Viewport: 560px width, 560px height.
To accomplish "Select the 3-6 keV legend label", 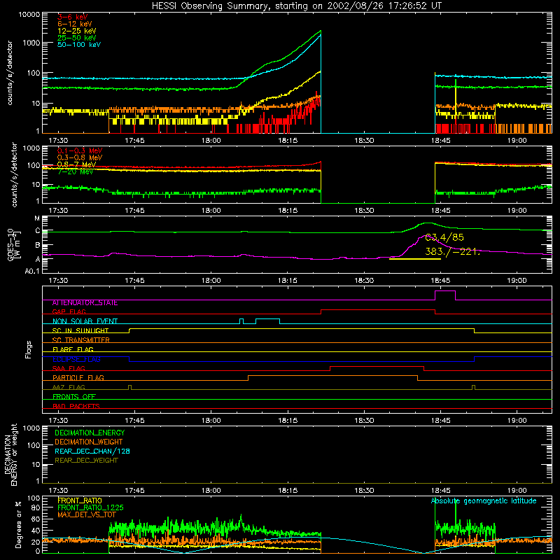I will pyautogui.click(x=72, y=17).
